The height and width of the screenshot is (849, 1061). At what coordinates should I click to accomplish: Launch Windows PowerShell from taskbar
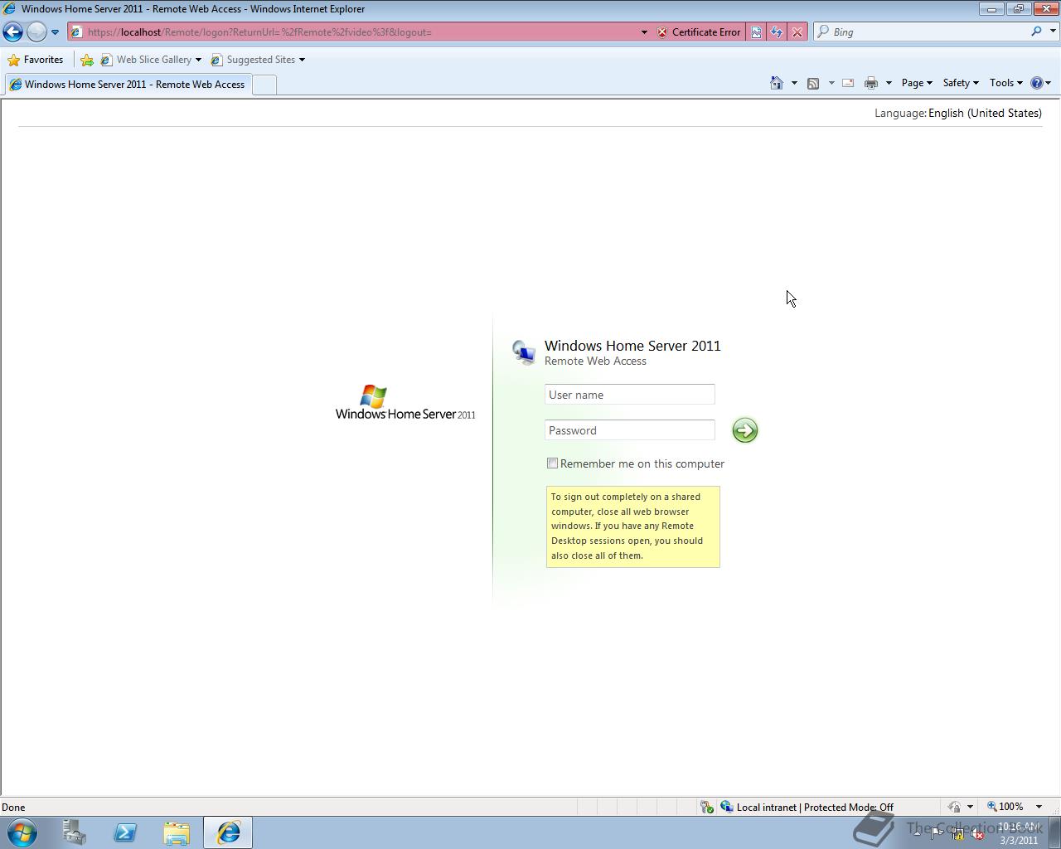pos(125,832)
